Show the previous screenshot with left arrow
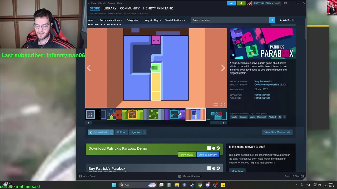337x189 pixels. pyautogui.click(x=89, y=68)
